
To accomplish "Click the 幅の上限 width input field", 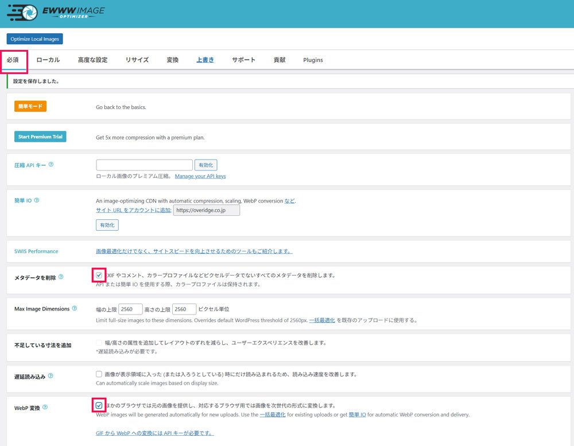I will pos(130,309).
